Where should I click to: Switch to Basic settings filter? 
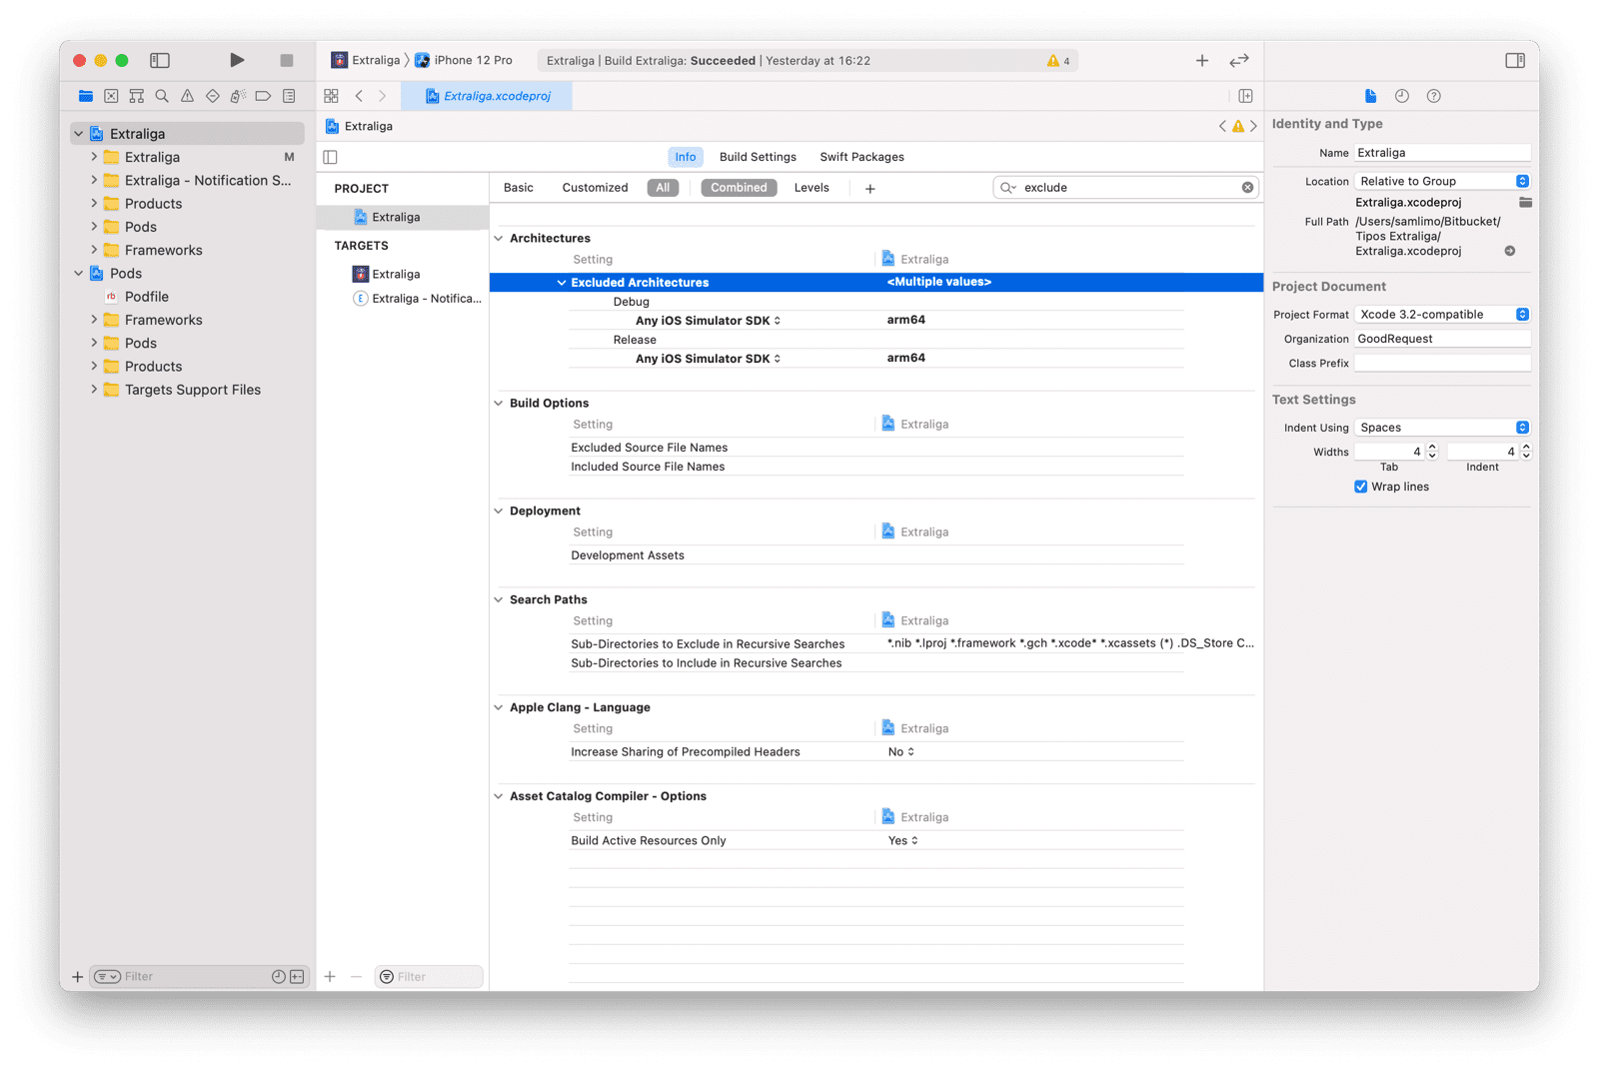tap(519, 188)
